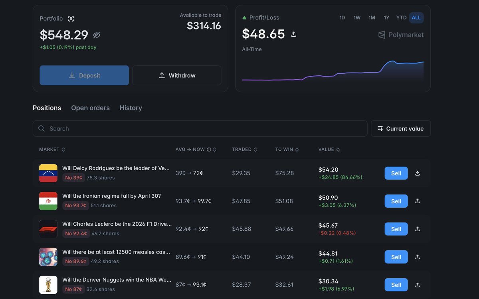This screenshot has width=479, height=299.
Task: Share the Denver Nuggets position
Action: click(418, 285)
